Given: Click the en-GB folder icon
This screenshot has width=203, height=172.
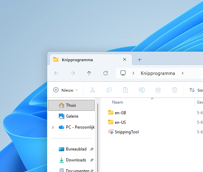Looking at the screenshot, I should point(111,113).
